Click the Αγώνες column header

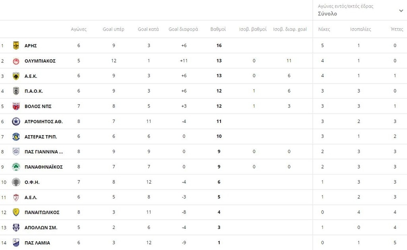point(79,29)
